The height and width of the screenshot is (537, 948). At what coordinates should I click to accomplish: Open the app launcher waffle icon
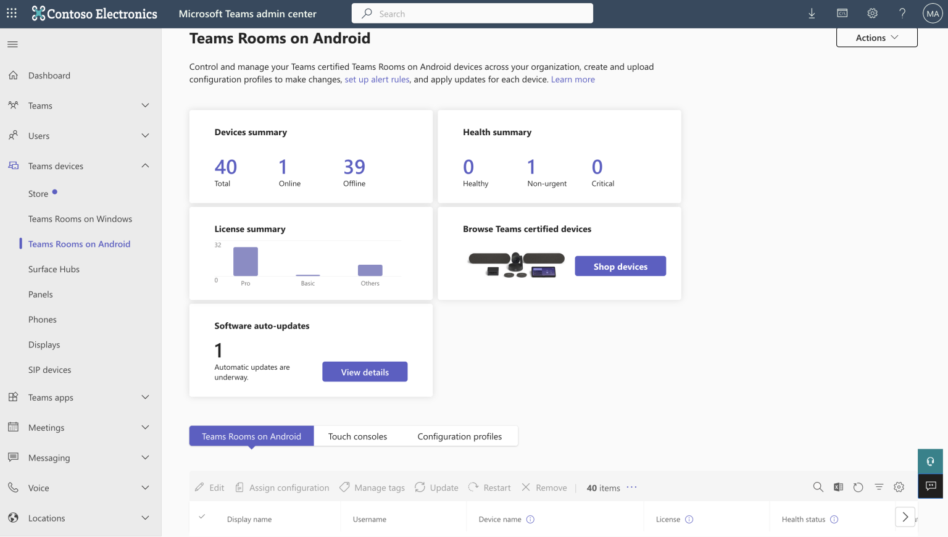tap(11, 13)
